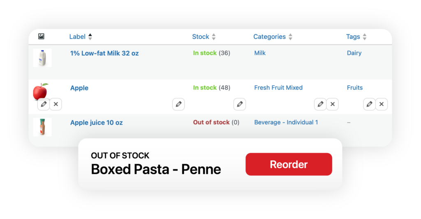421x219 pixels.
Task: Click the milk jug thumbnail
Action: 42,58
